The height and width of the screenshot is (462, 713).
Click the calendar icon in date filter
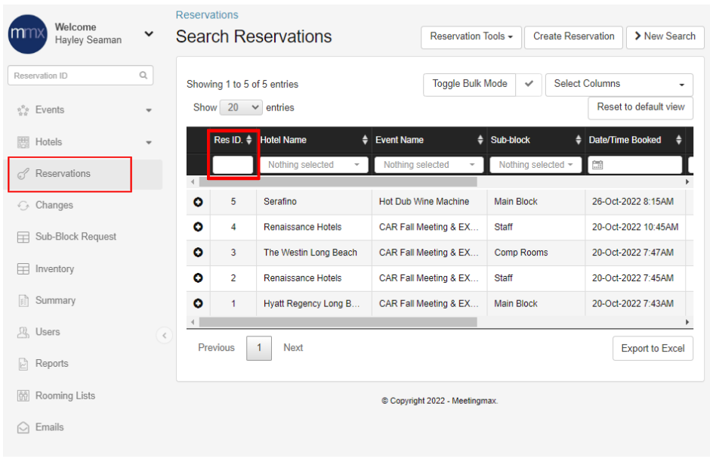[x=597, y=165]
